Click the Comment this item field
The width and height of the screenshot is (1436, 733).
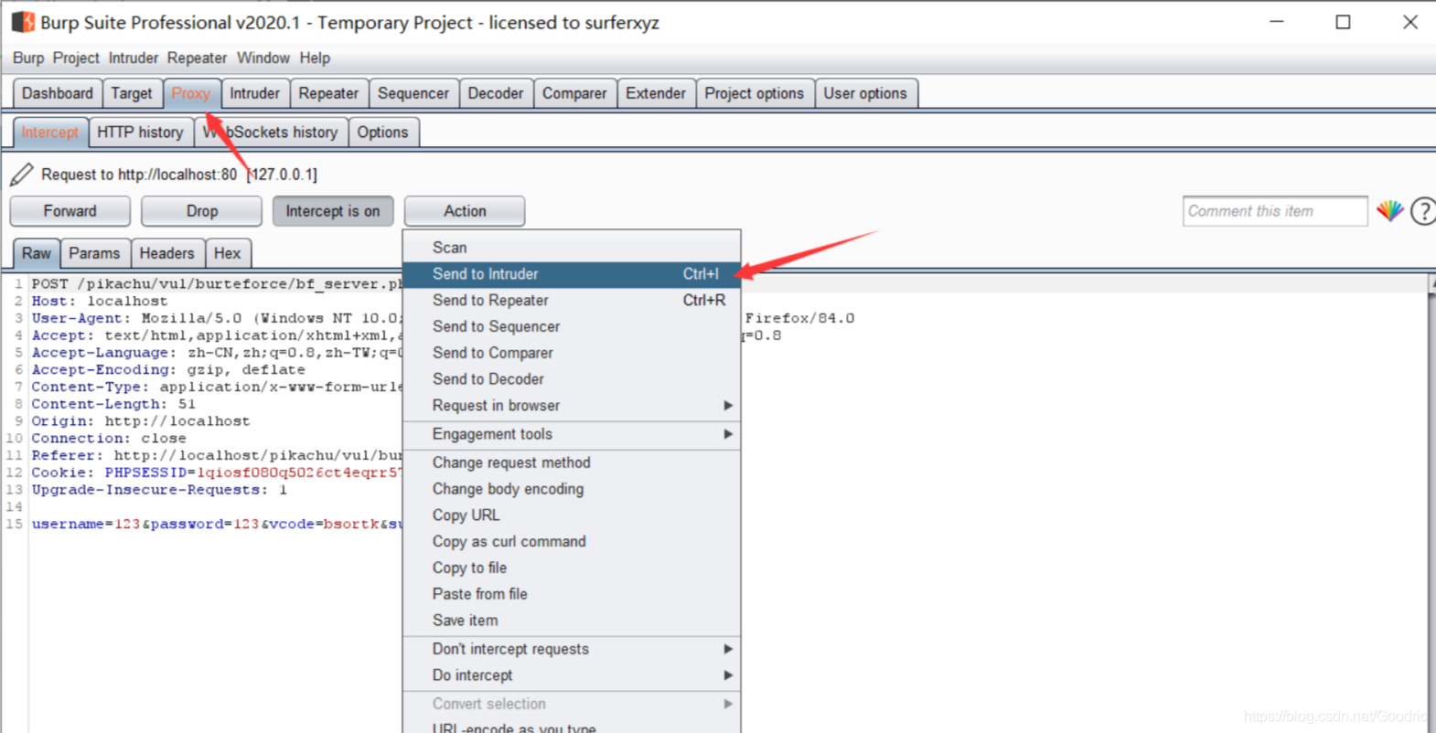pyautogui.click(x=1275, y=211)
